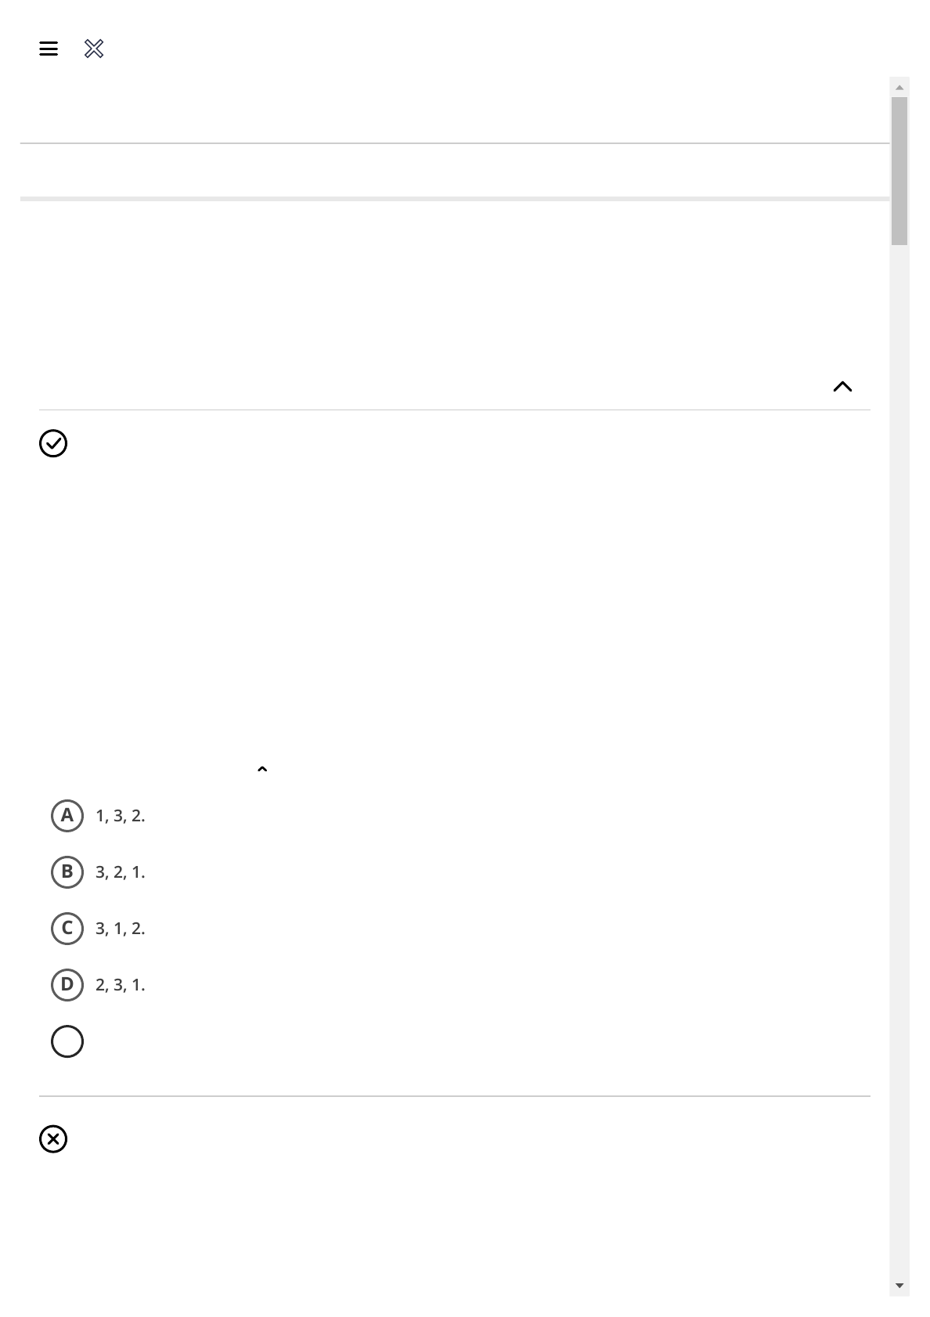
Task: Click the scrollbar down arrow
Action: click(899, 1286)
